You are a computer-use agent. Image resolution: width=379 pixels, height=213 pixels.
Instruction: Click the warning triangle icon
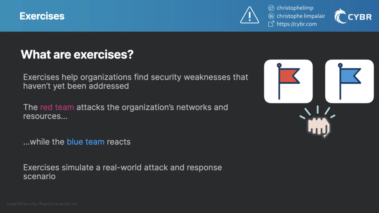tap(249, 15)
